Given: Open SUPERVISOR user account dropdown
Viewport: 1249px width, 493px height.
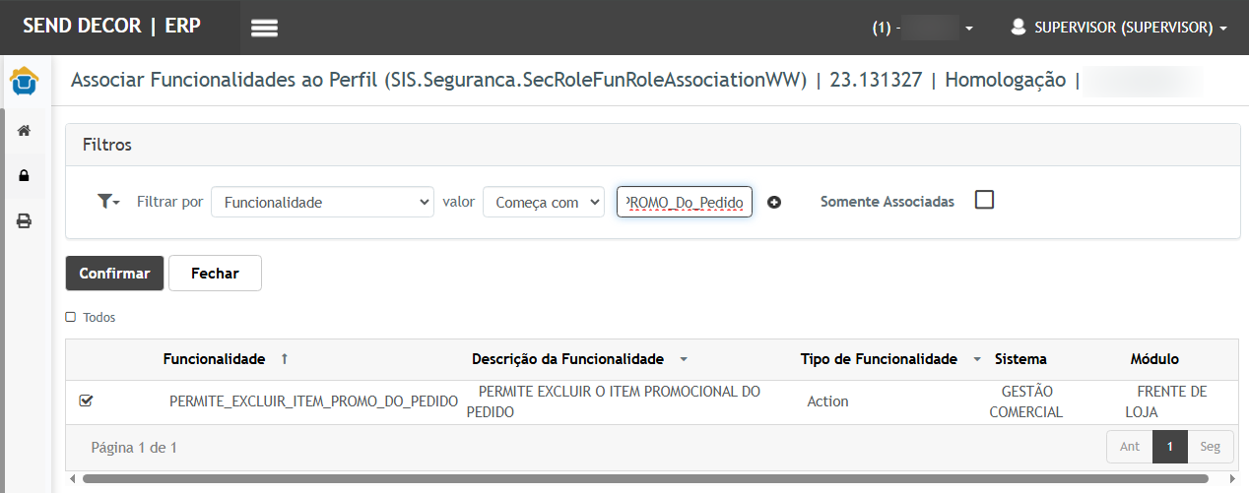Looking at the screenshot, I should (1119, 28).
